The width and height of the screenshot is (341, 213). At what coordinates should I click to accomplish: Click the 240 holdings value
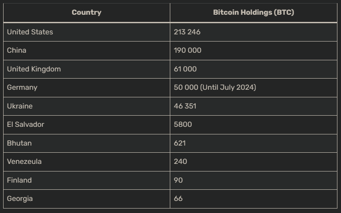click(181, 162)
